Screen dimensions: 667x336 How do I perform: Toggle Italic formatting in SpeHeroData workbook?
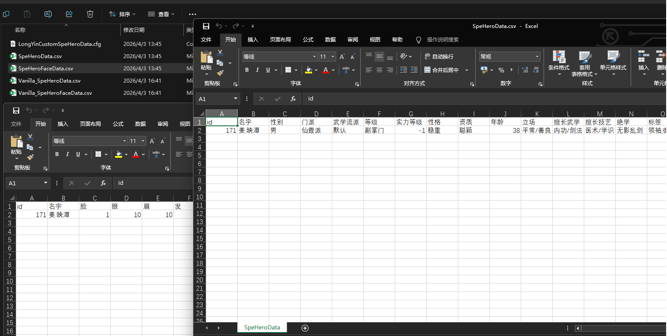tap(257, 70)
